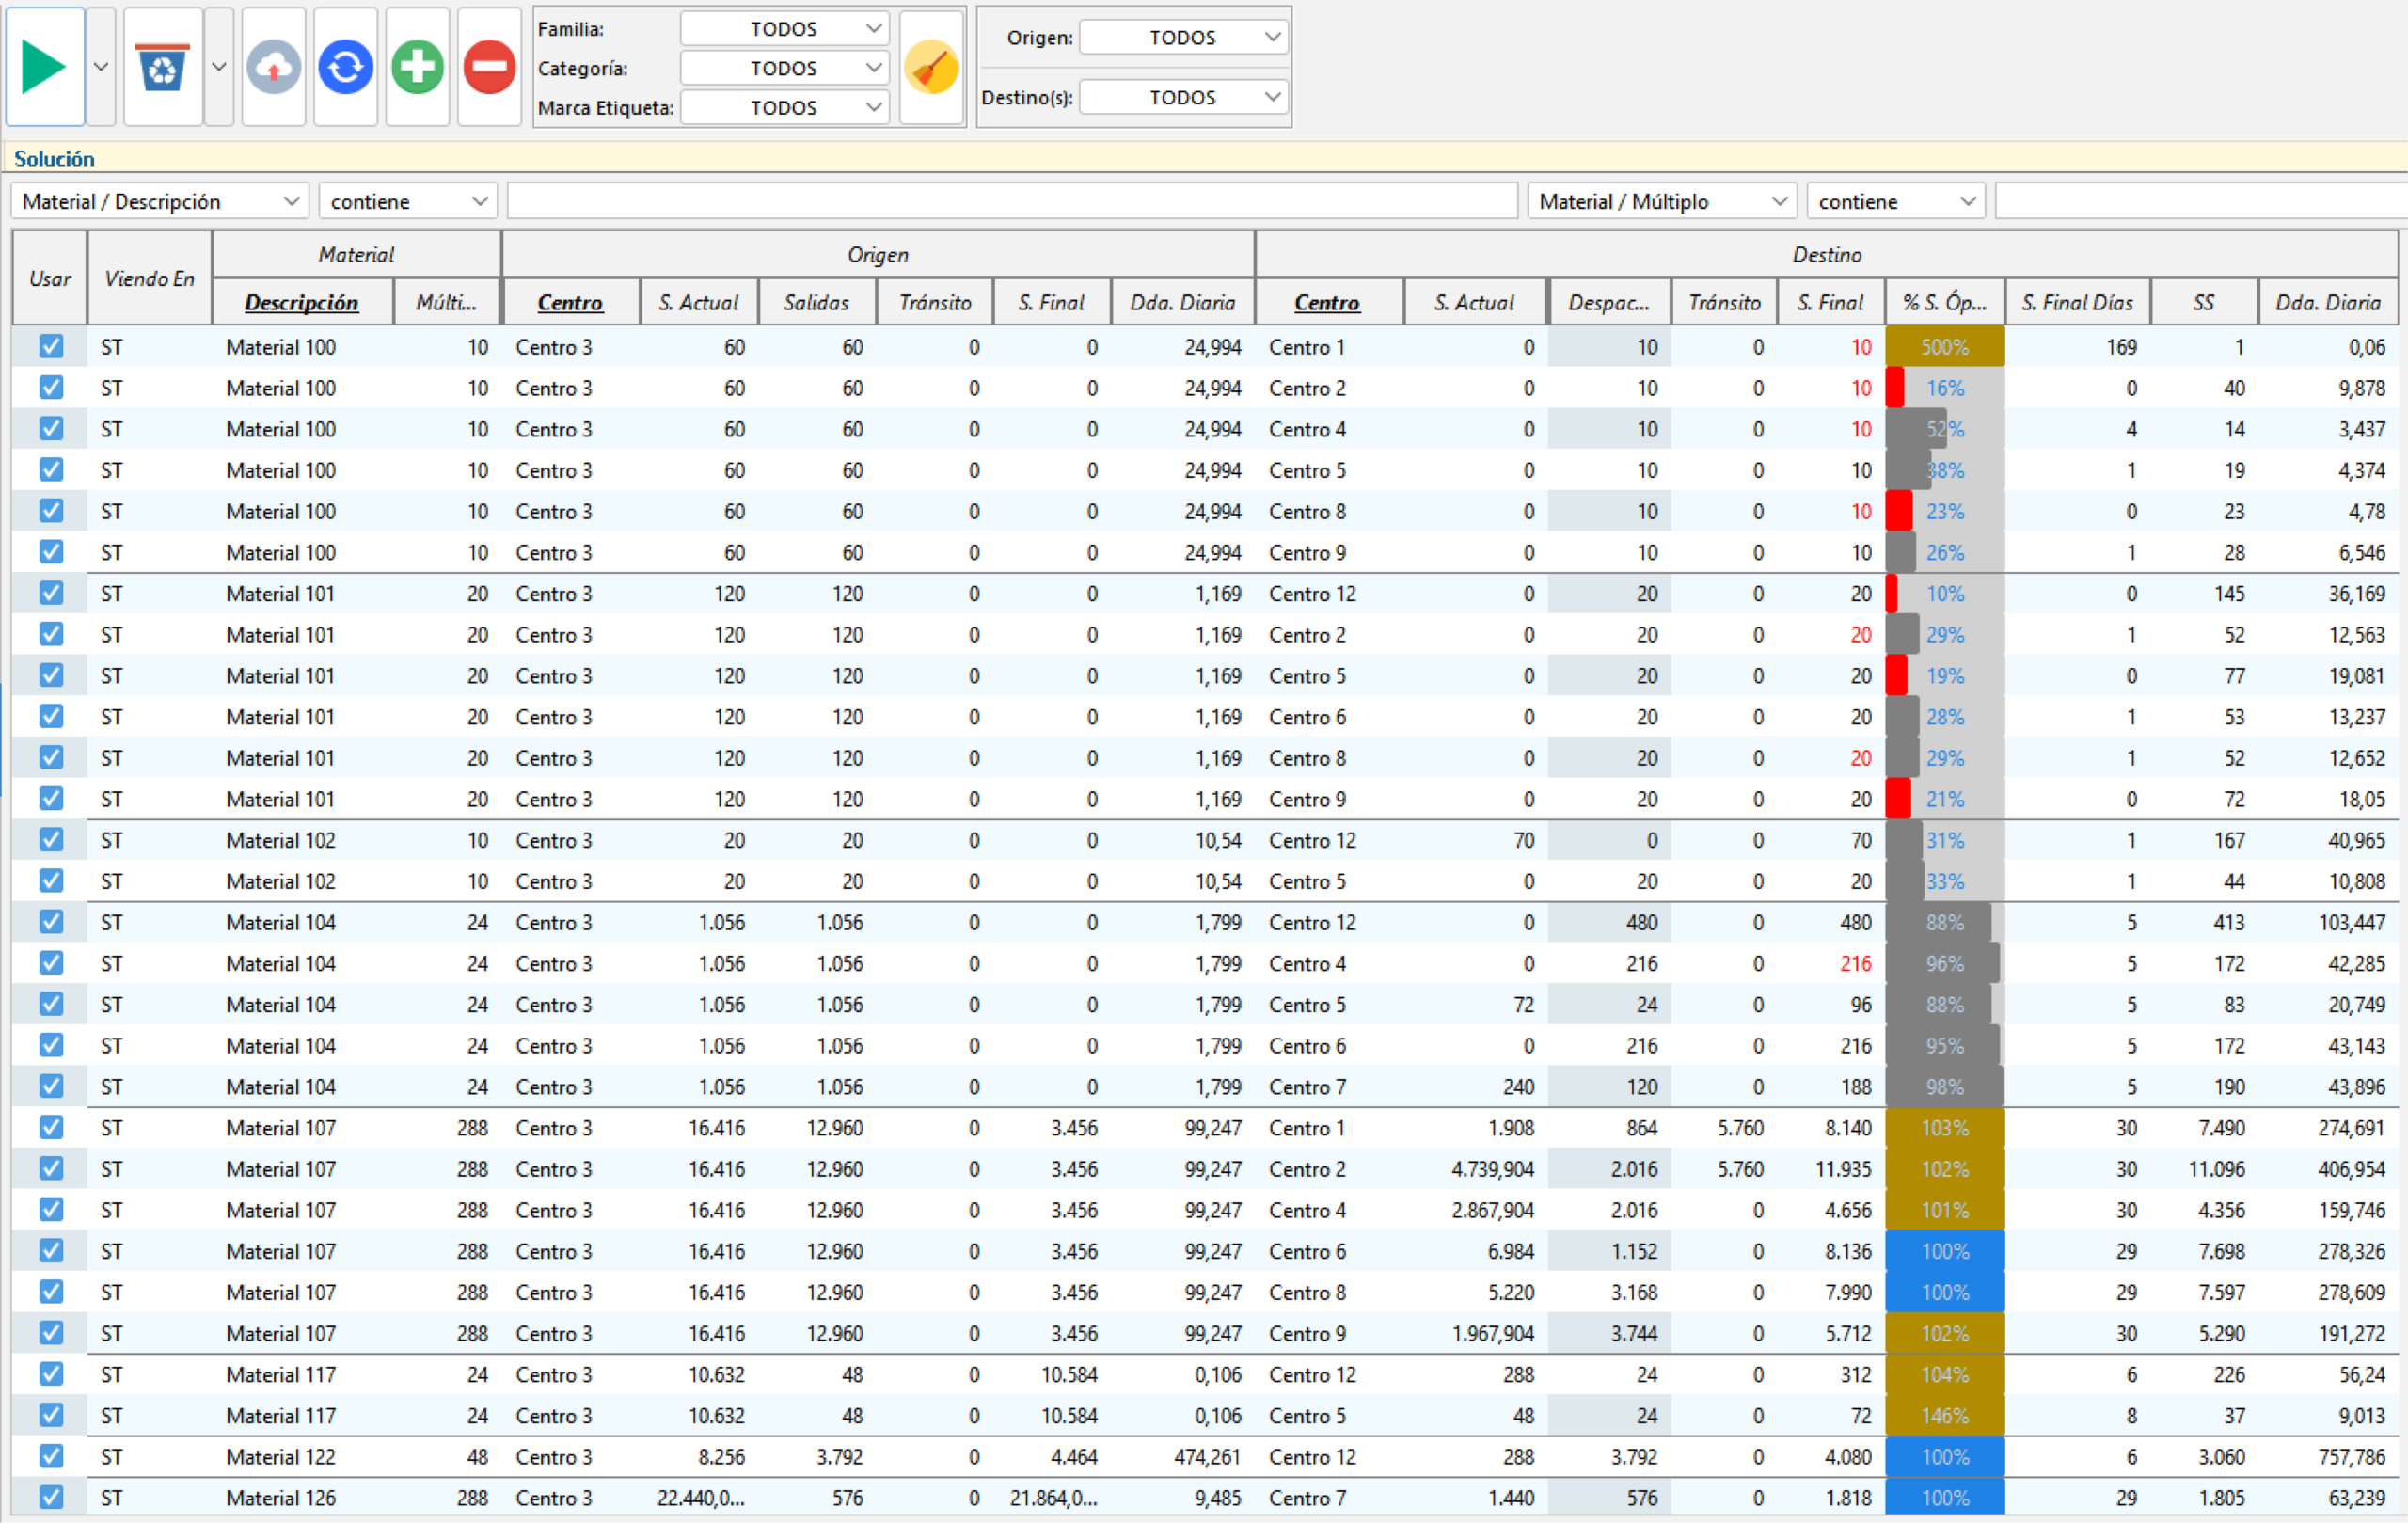Click the red minus remove icon
This screenshot has height=1523, width=2408.
[489, 67]
